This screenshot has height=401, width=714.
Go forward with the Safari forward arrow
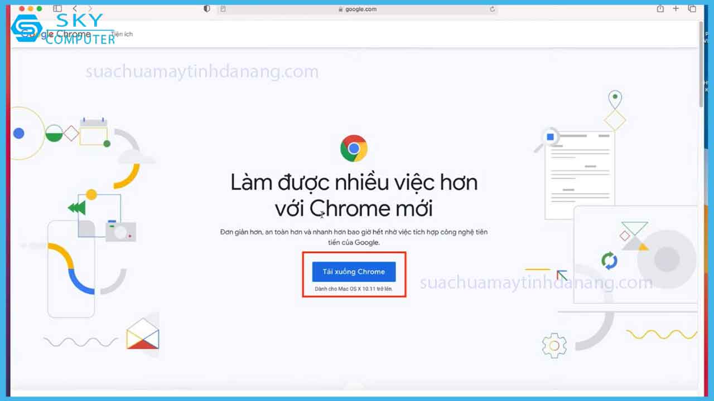point(90,8)
